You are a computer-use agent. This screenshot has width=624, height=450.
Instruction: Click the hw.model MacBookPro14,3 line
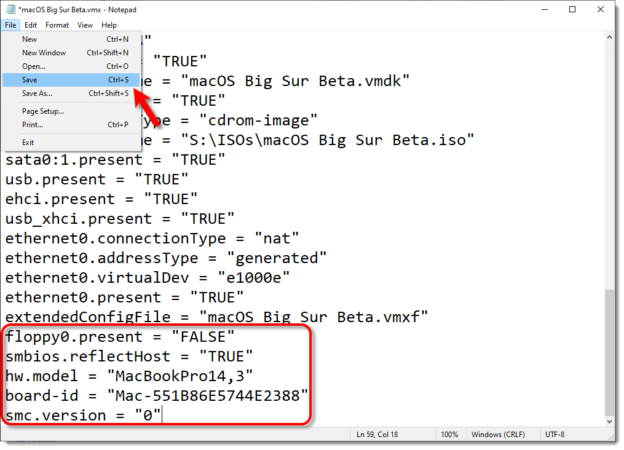click(129, 376)
